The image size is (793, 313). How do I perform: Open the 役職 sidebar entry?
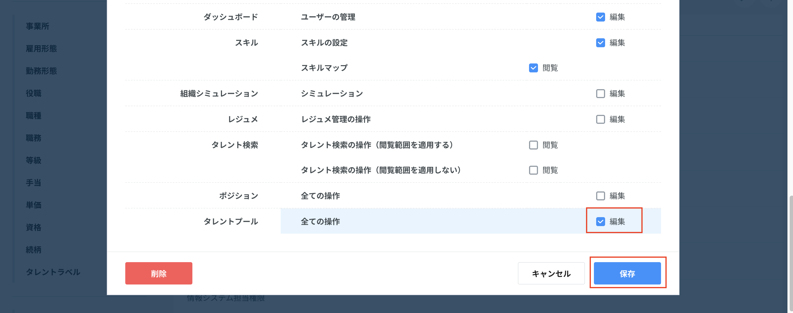34,93
